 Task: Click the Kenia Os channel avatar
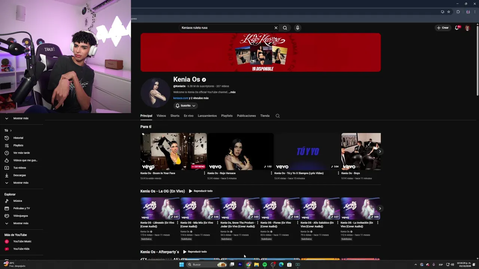click(155, 93)
